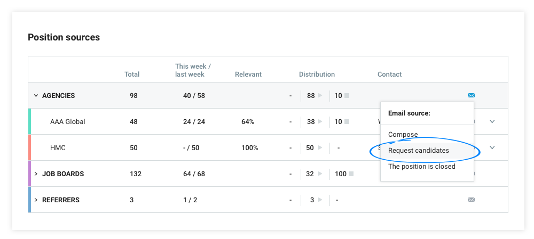Click the teal color bar of AAA Global

(29, 122)
